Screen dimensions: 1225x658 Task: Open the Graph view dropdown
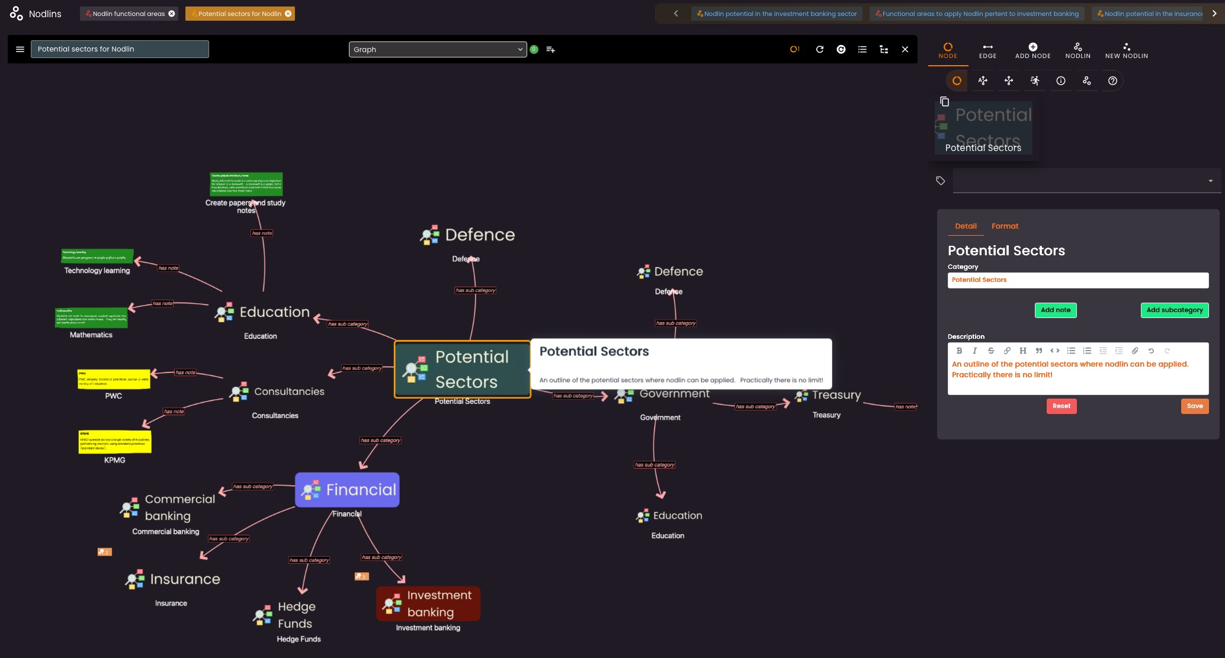click(x=437, y=50)
